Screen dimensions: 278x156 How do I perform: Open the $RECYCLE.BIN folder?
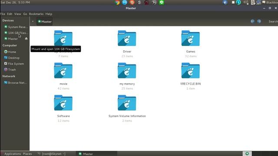tap(190, 71)
